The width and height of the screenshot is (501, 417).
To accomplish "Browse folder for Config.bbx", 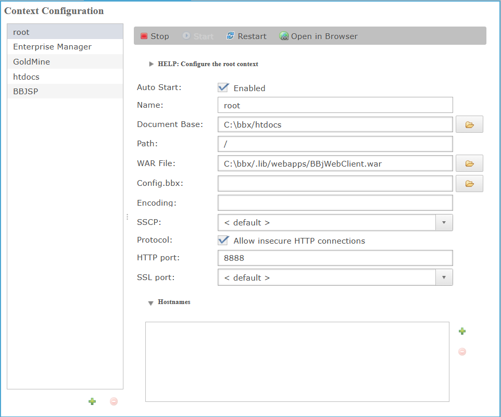I will 469,183.
